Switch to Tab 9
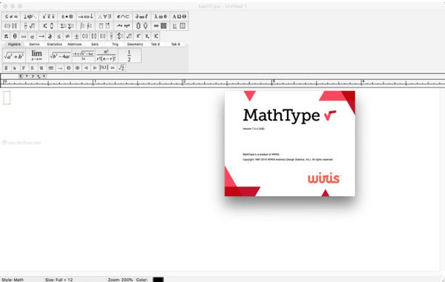This screenshot has height=282, width=445. (175, 44)
